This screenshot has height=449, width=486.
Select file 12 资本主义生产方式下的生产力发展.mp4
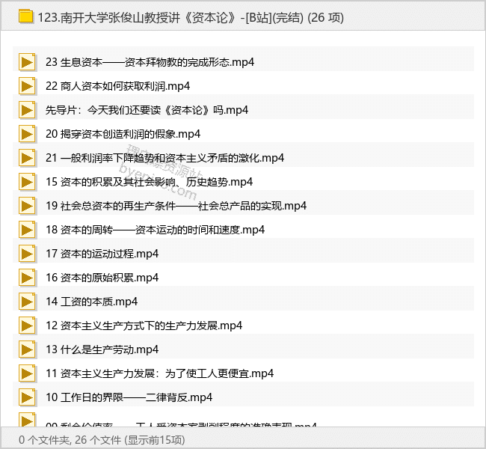coord(144,326)
